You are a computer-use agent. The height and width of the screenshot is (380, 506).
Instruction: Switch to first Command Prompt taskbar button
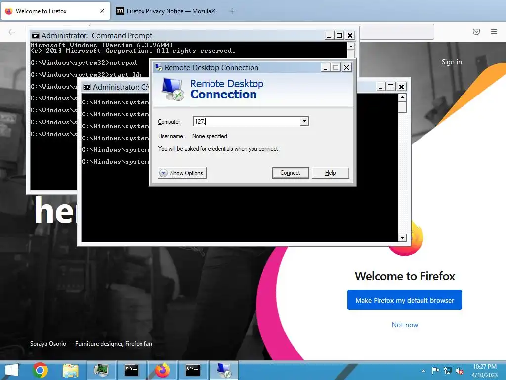click(131, 370)
